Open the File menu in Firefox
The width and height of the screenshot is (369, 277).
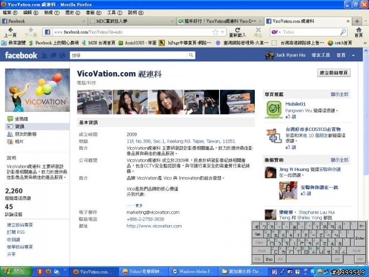click(10, 13)
